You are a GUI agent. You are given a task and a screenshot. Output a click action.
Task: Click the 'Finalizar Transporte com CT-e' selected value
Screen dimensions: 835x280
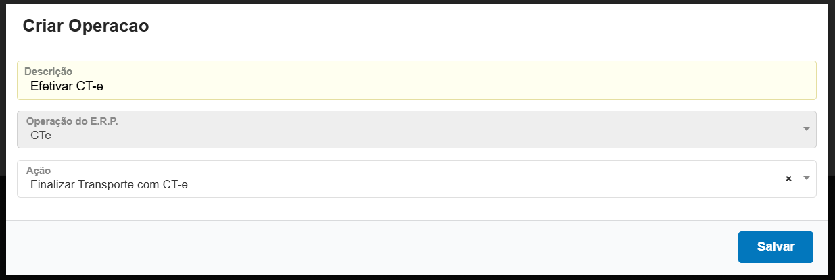click(x=109, y=184)
